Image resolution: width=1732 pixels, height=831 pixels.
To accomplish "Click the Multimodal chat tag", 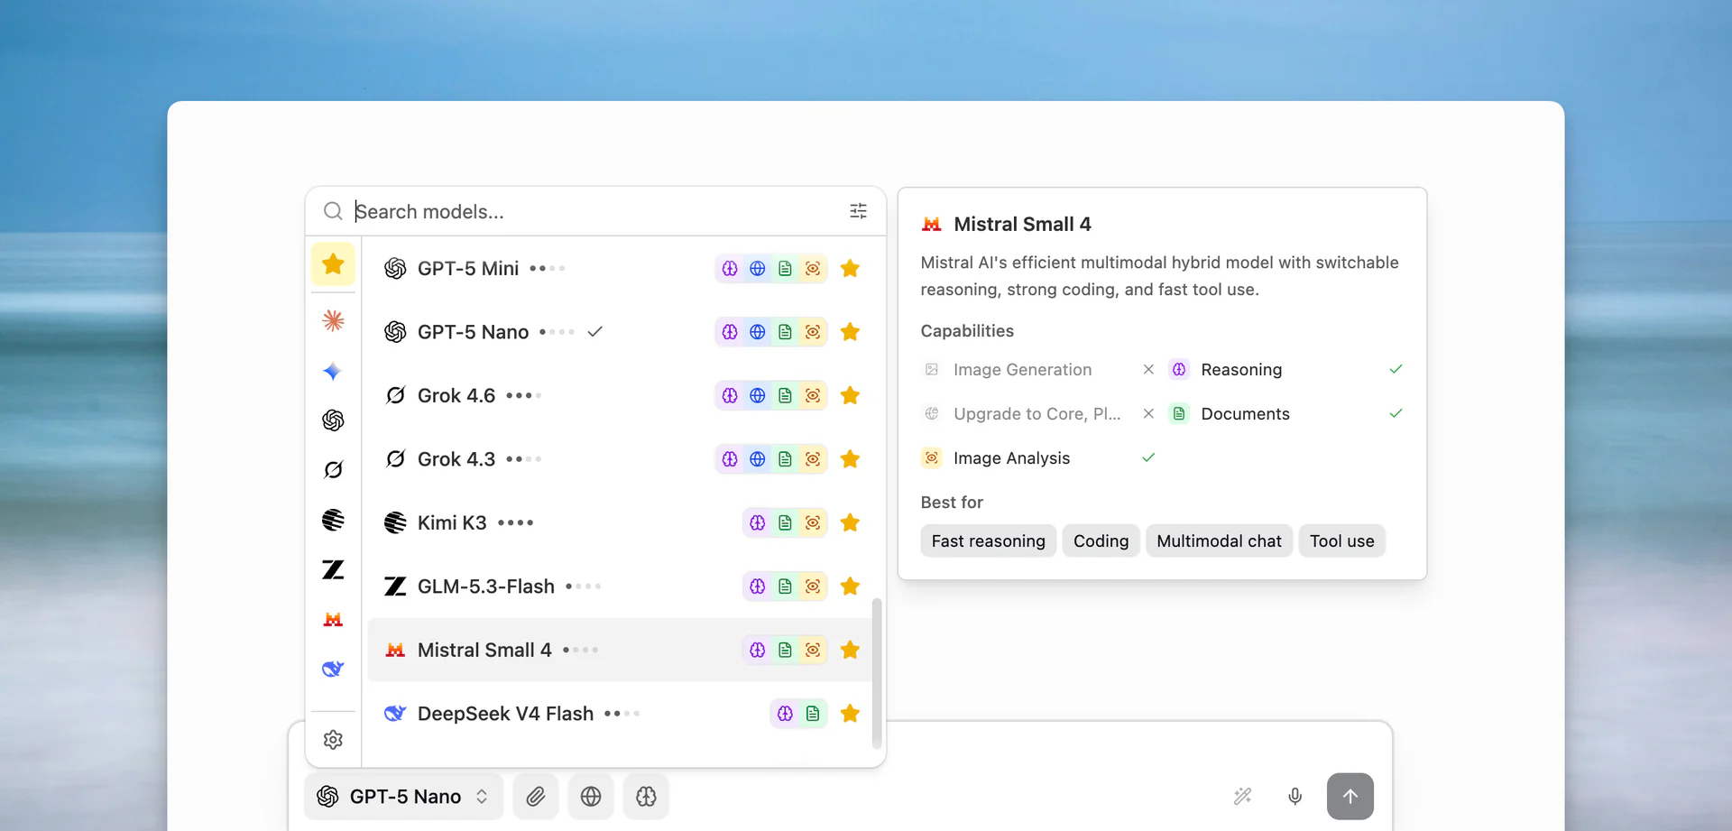I will point(1219,540).
